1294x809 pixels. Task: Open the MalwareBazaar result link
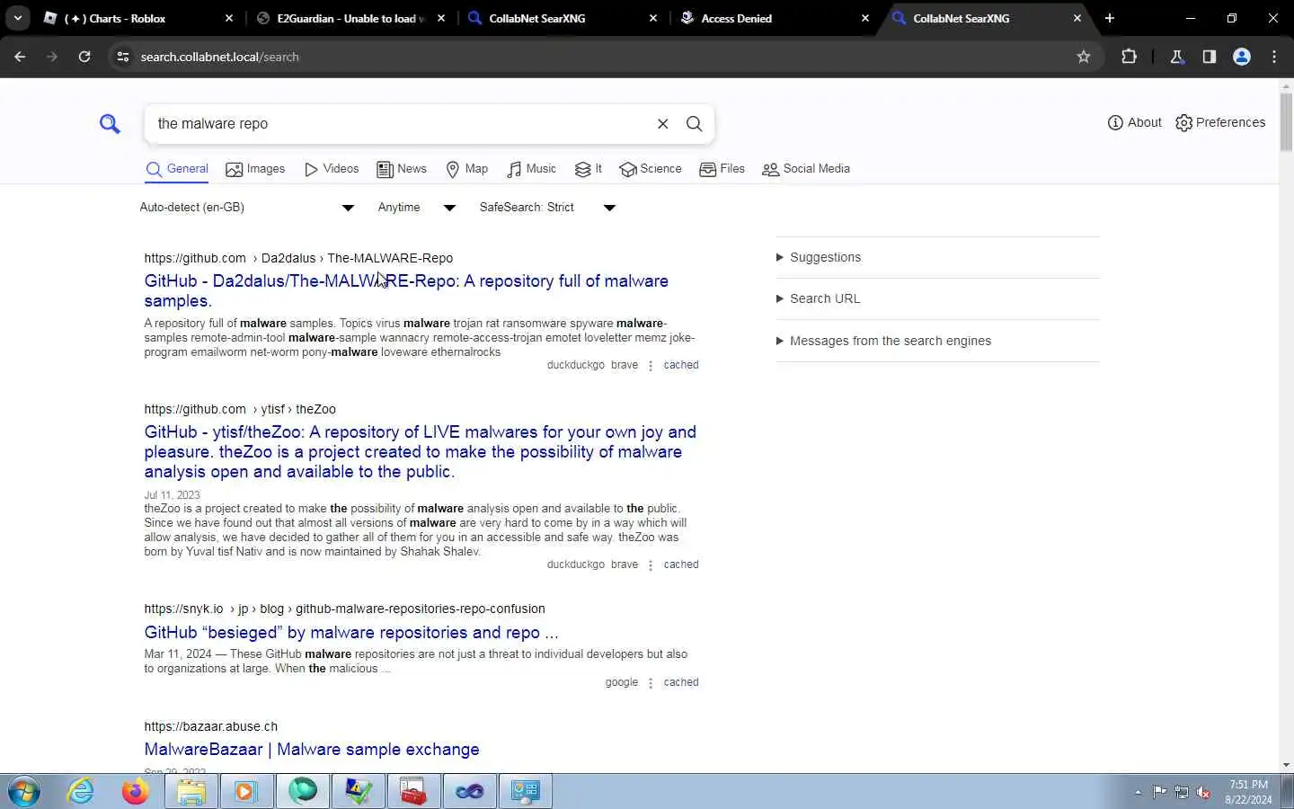click(x=312, y=750)
